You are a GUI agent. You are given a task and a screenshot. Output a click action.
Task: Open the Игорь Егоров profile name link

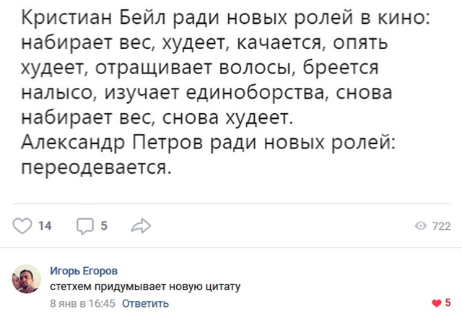point(84,271)
